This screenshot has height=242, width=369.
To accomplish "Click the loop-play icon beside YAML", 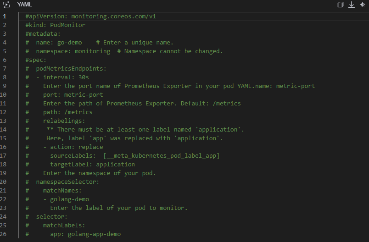I will 6,5.
